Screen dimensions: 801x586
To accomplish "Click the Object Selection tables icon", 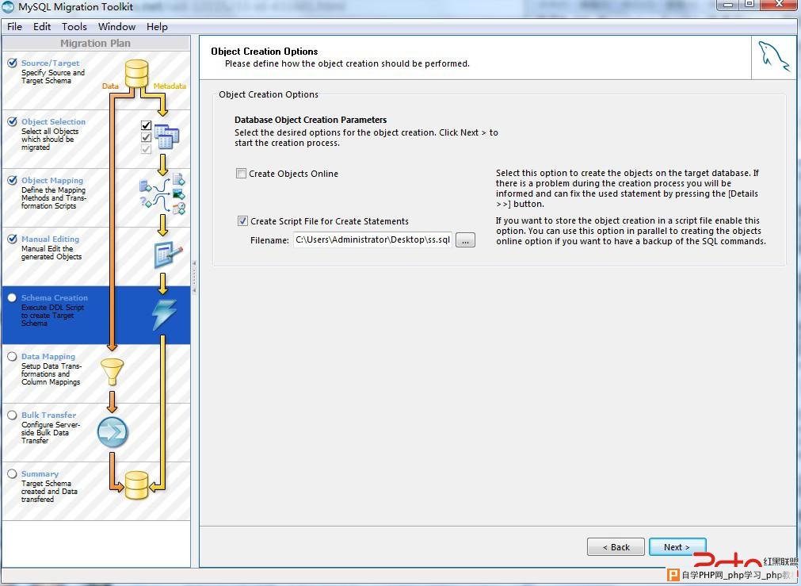I will (166, 136).
